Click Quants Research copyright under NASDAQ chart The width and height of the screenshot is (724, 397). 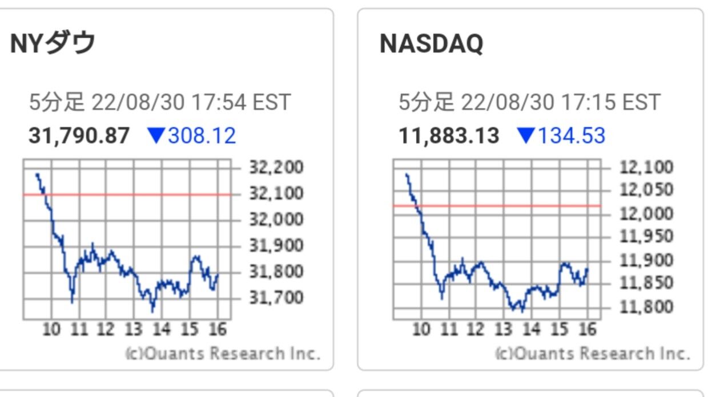pos(592,354)
